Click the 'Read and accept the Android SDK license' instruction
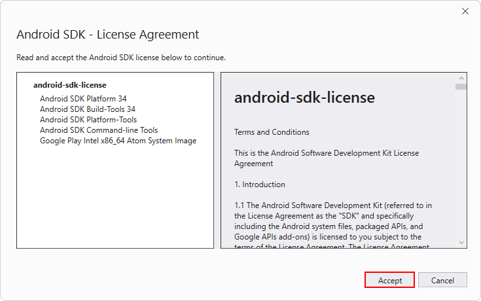This screenshot has height=301, width=481. [121, 58]
